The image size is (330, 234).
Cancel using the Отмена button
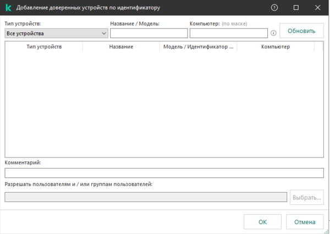pyautogui.click(x=305, y=222)
